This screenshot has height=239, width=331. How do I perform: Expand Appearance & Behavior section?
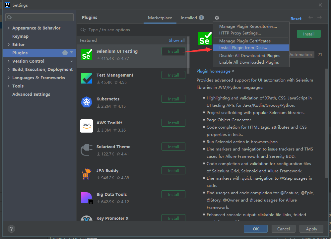pos(9,28)
